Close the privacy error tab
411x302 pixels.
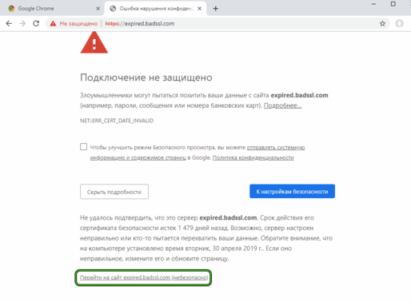click(x=199, y=9)
